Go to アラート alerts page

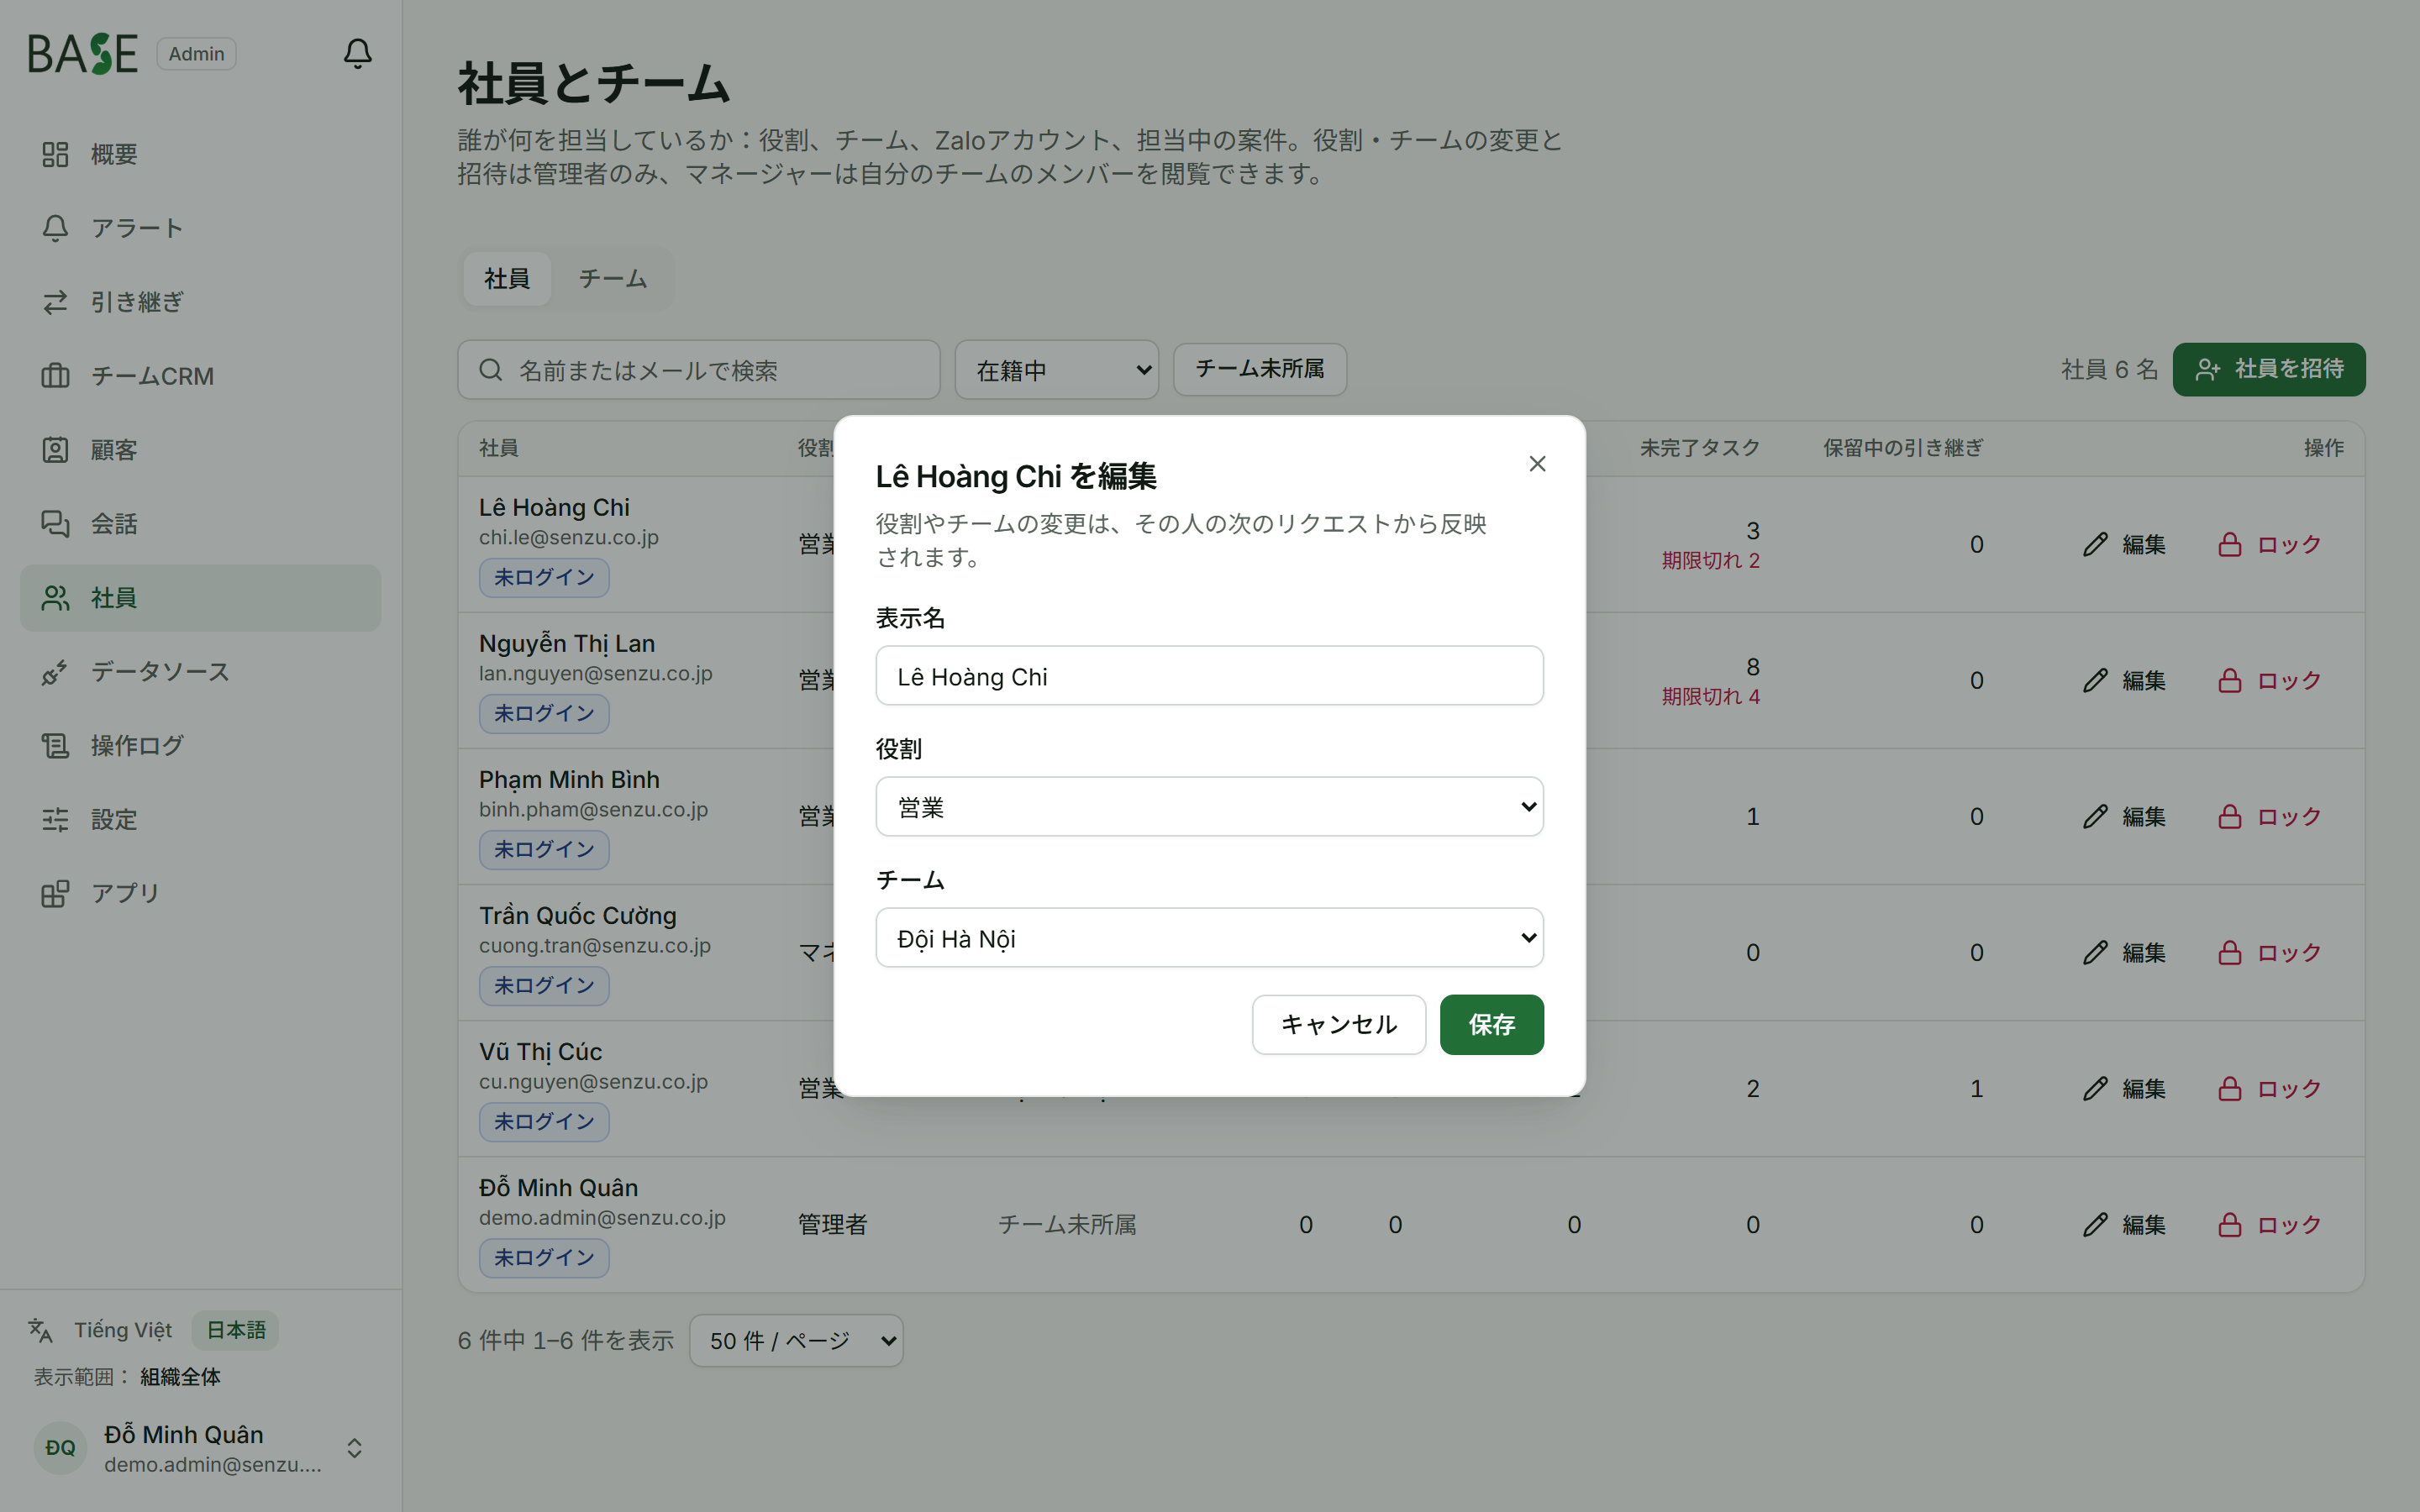click(200, 228)
